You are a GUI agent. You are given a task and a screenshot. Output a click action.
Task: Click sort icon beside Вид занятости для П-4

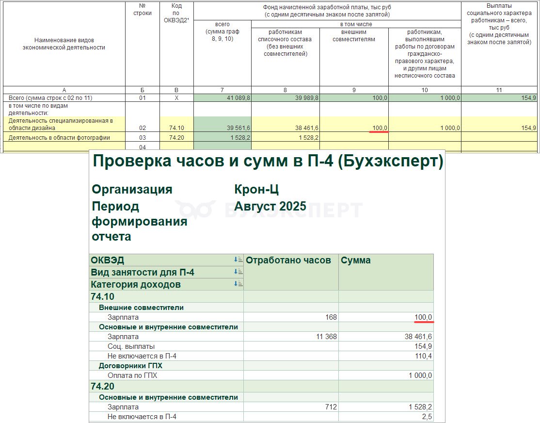238,272
